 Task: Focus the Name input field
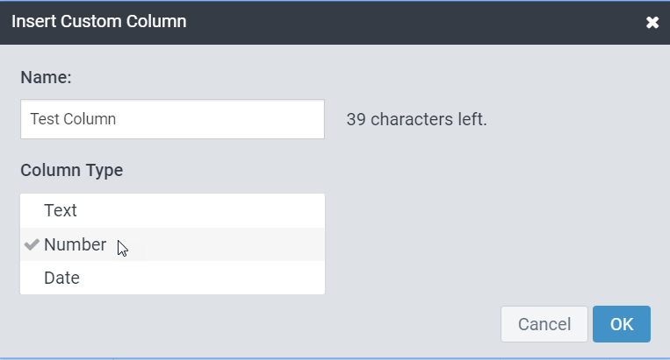(x=172, y=119)
